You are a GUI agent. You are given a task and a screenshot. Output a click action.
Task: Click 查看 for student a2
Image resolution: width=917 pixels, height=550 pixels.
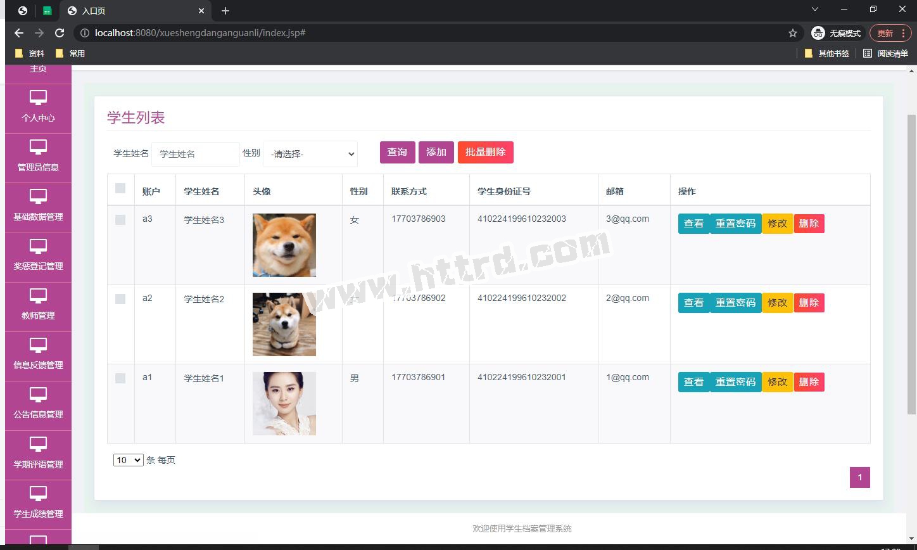[693, 303]
